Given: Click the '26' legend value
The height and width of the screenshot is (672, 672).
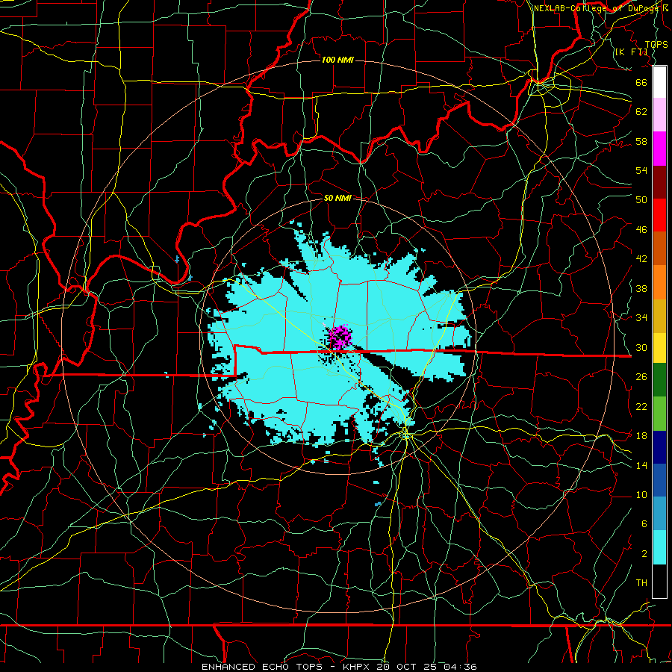Looking at the screenshot, I should click(641, 377).
